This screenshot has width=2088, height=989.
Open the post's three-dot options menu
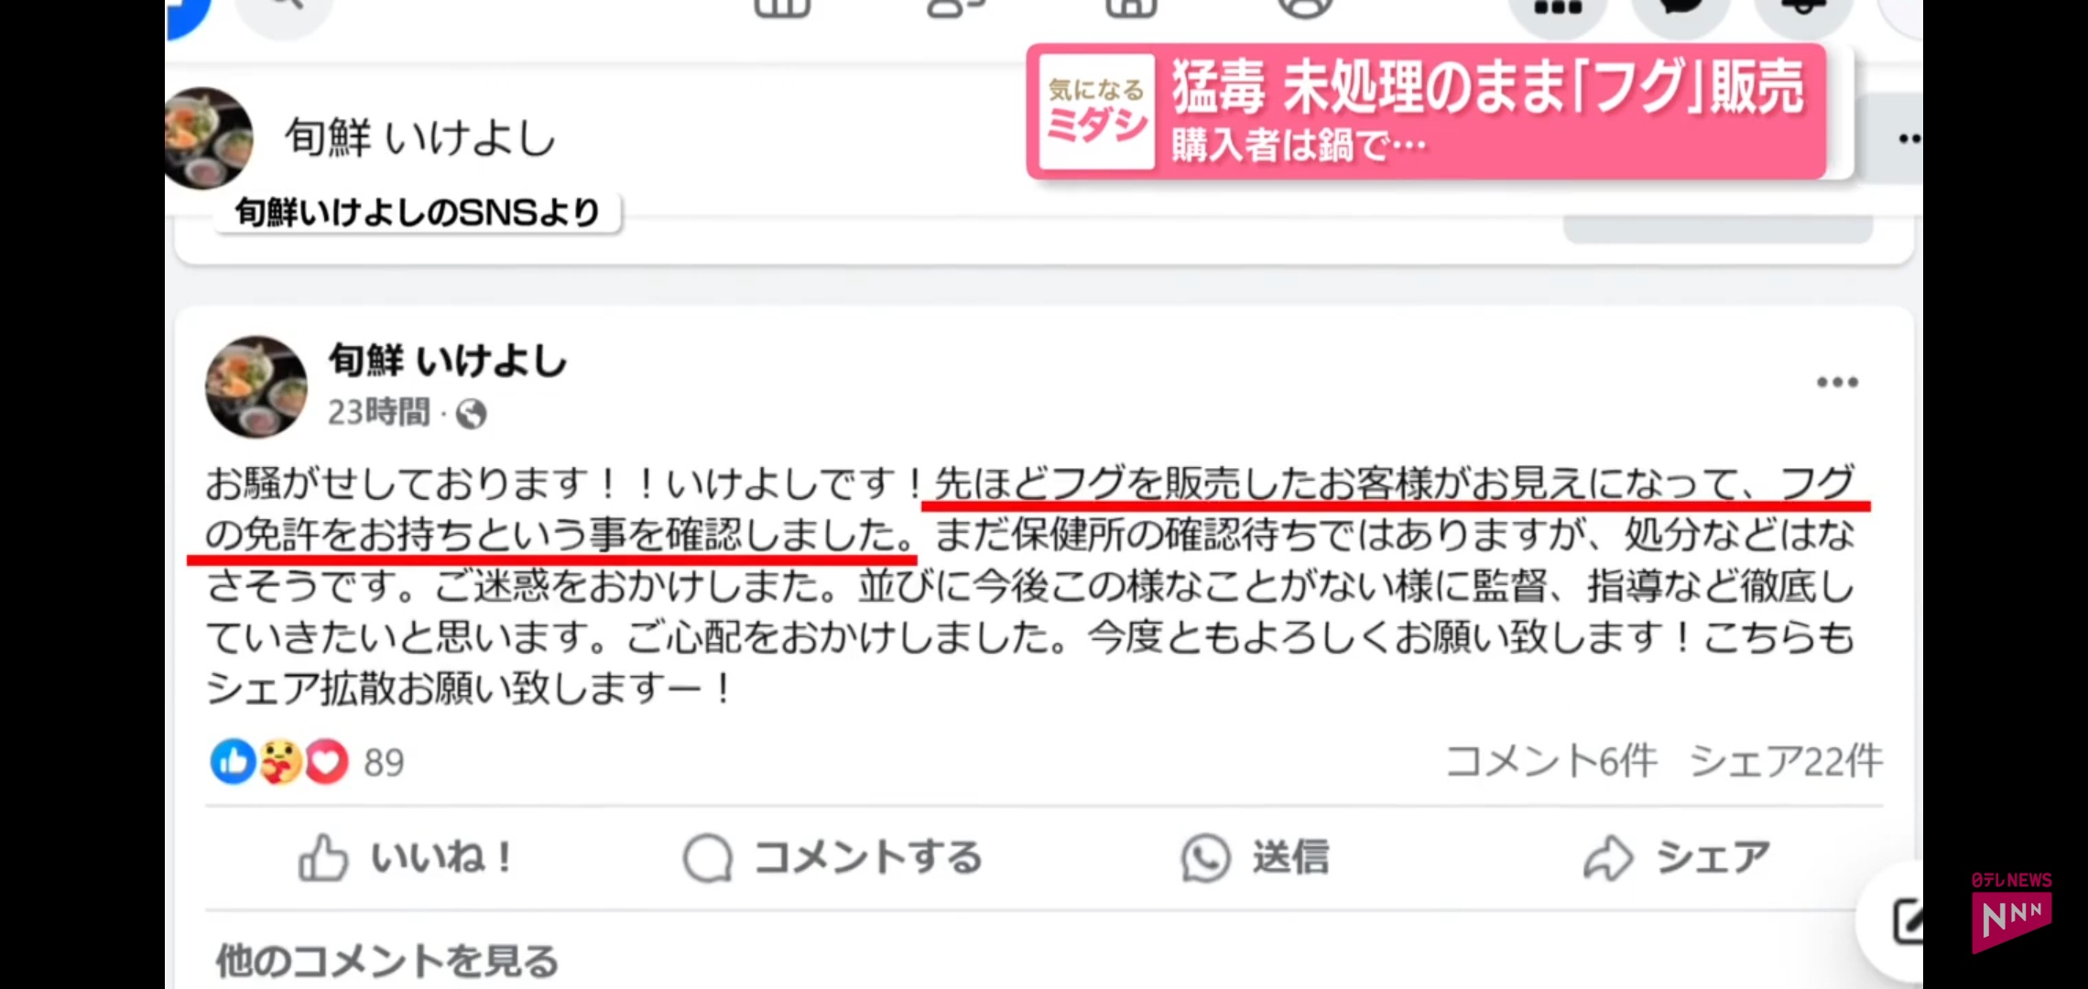[x=1837, y=383]
